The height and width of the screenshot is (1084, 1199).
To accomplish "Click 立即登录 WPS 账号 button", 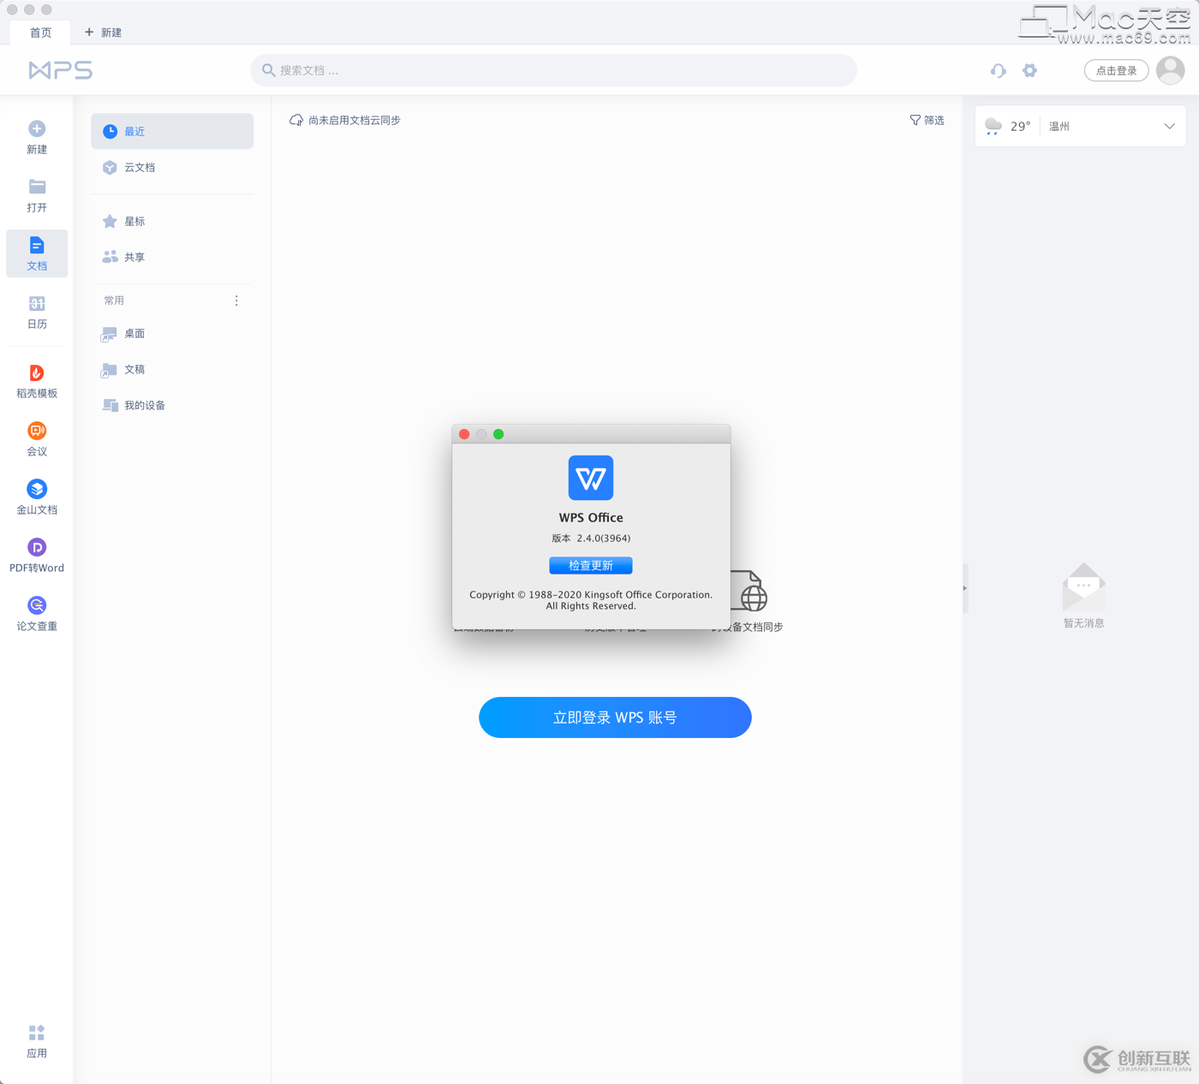I will pos(615,718).
